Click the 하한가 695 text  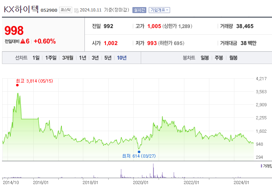click(x=171, y=43)
